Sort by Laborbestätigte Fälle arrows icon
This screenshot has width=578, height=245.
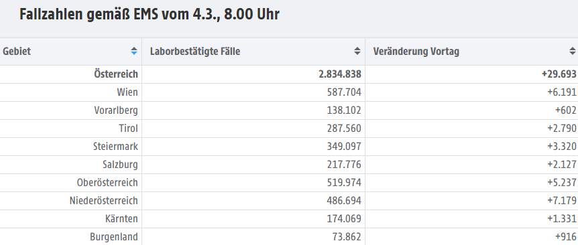click(x=357, y=51)
